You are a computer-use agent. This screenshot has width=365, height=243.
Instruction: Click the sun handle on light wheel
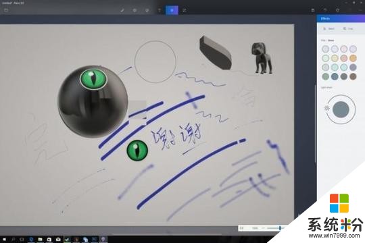point(327,108)
